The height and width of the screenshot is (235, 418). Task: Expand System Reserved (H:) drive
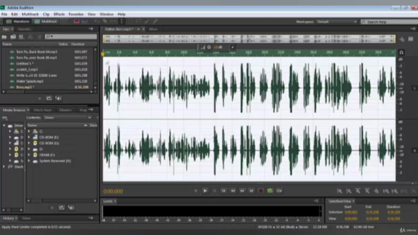(29, 161)
